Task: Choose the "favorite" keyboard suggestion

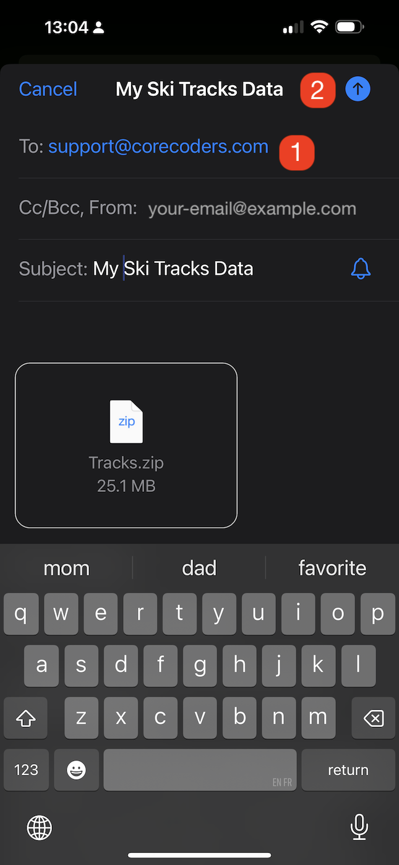Action: [x=332, y=568]
